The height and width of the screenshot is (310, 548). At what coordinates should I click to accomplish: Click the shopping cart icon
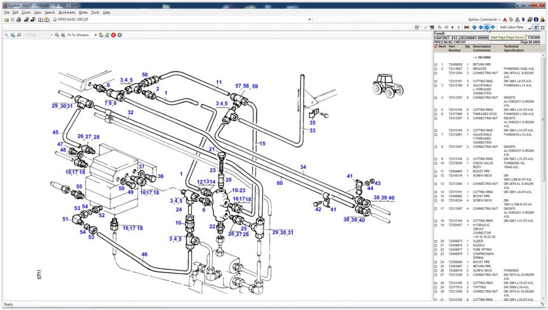click(x=431, y=27)
